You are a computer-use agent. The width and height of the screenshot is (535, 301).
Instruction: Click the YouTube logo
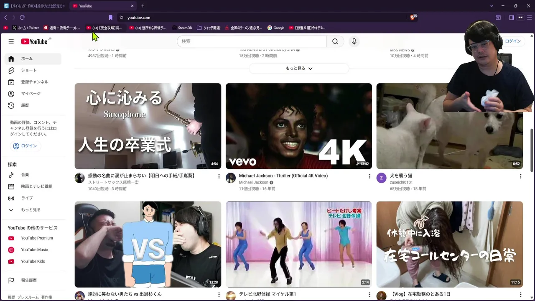[x=34, y=41]
